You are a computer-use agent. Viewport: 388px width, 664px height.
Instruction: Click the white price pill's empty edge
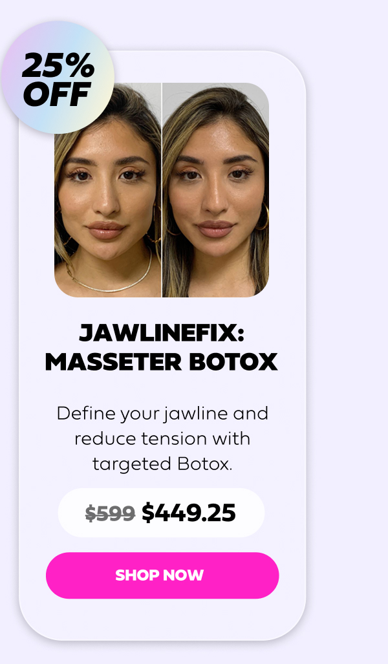pyautogui.click(x=250, y=513)
